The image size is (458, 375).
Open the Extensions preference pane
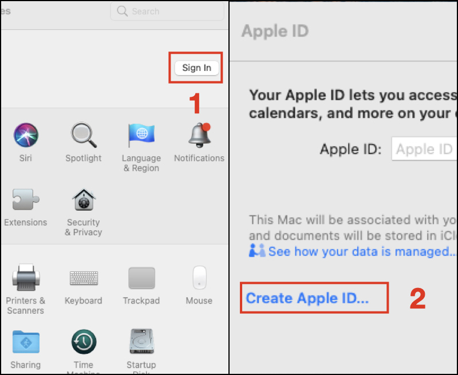click(x=25, y=198)
